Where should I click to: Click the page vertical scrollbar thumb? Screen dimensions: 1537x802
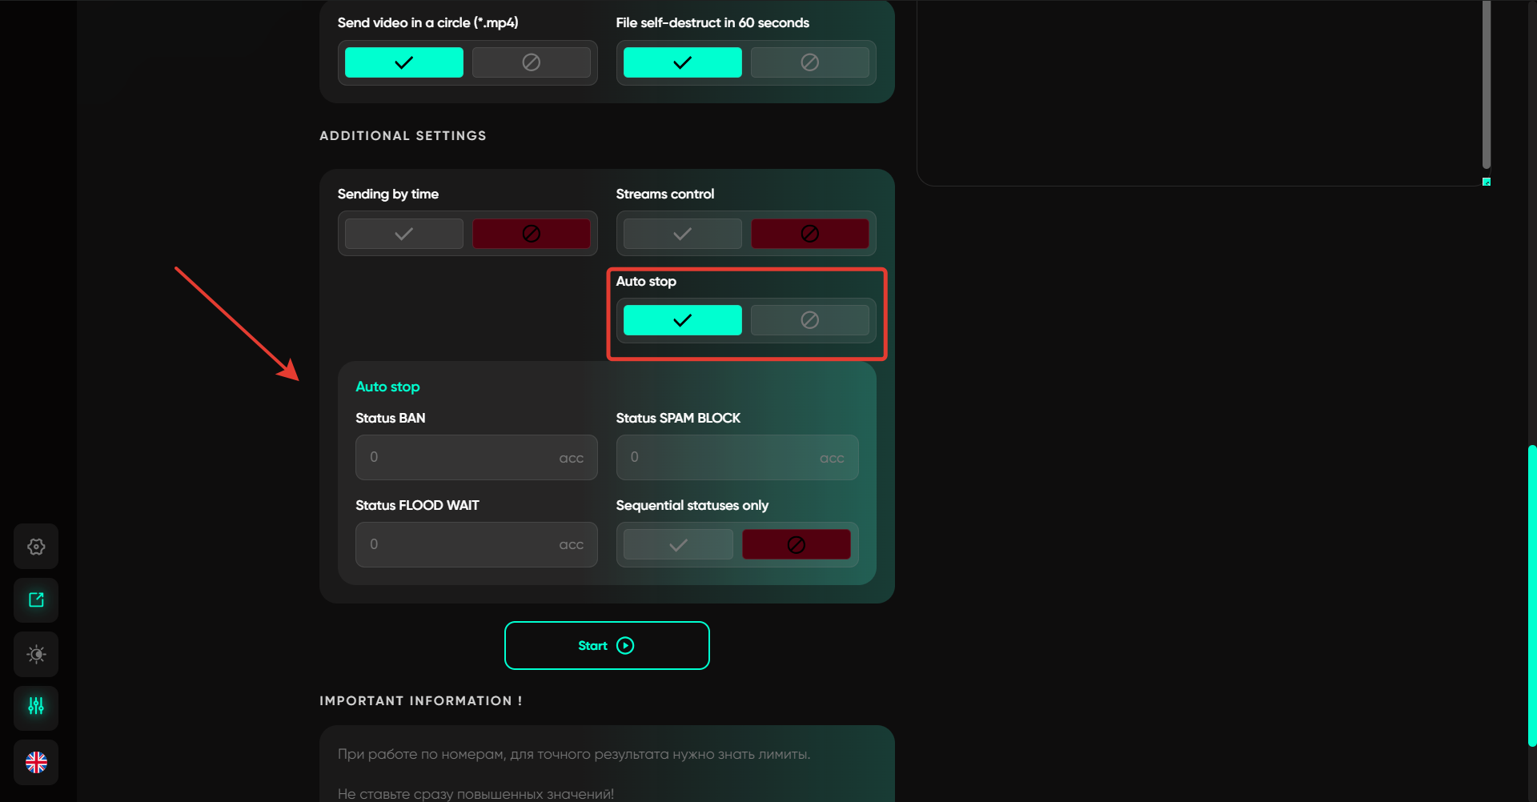tap(1531, 596)
